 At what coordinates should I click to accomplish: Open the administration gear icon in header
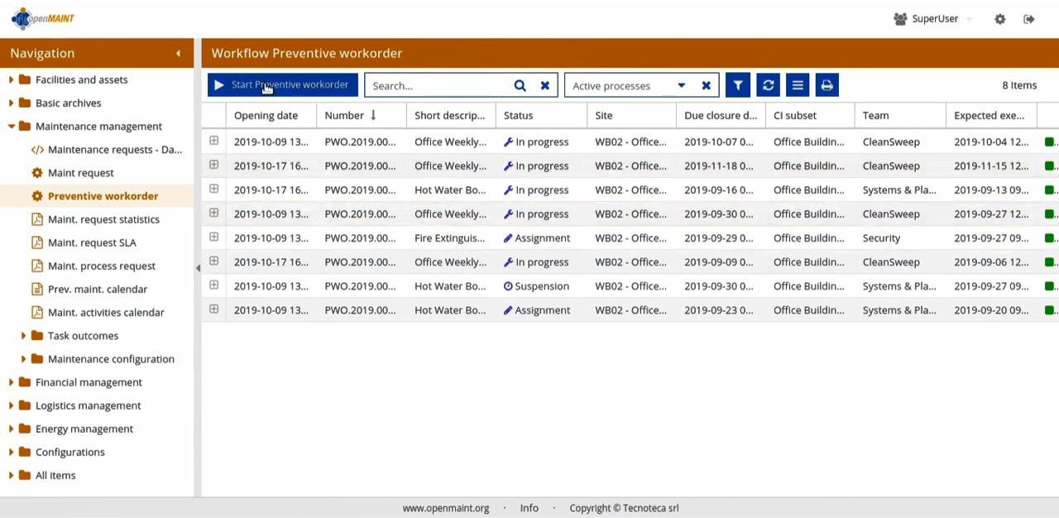pyautogui.click(x=999, y=19)
